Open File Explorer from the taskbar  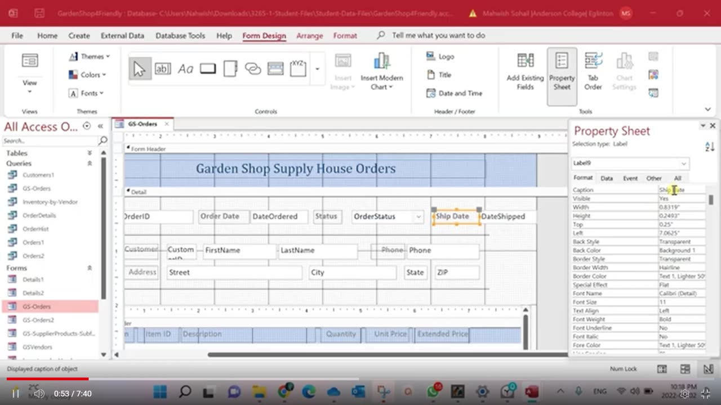pyautogui.click(x=259, y=392)
